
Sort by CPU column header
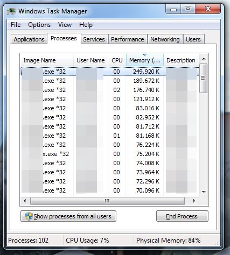(x=117, y=60)
